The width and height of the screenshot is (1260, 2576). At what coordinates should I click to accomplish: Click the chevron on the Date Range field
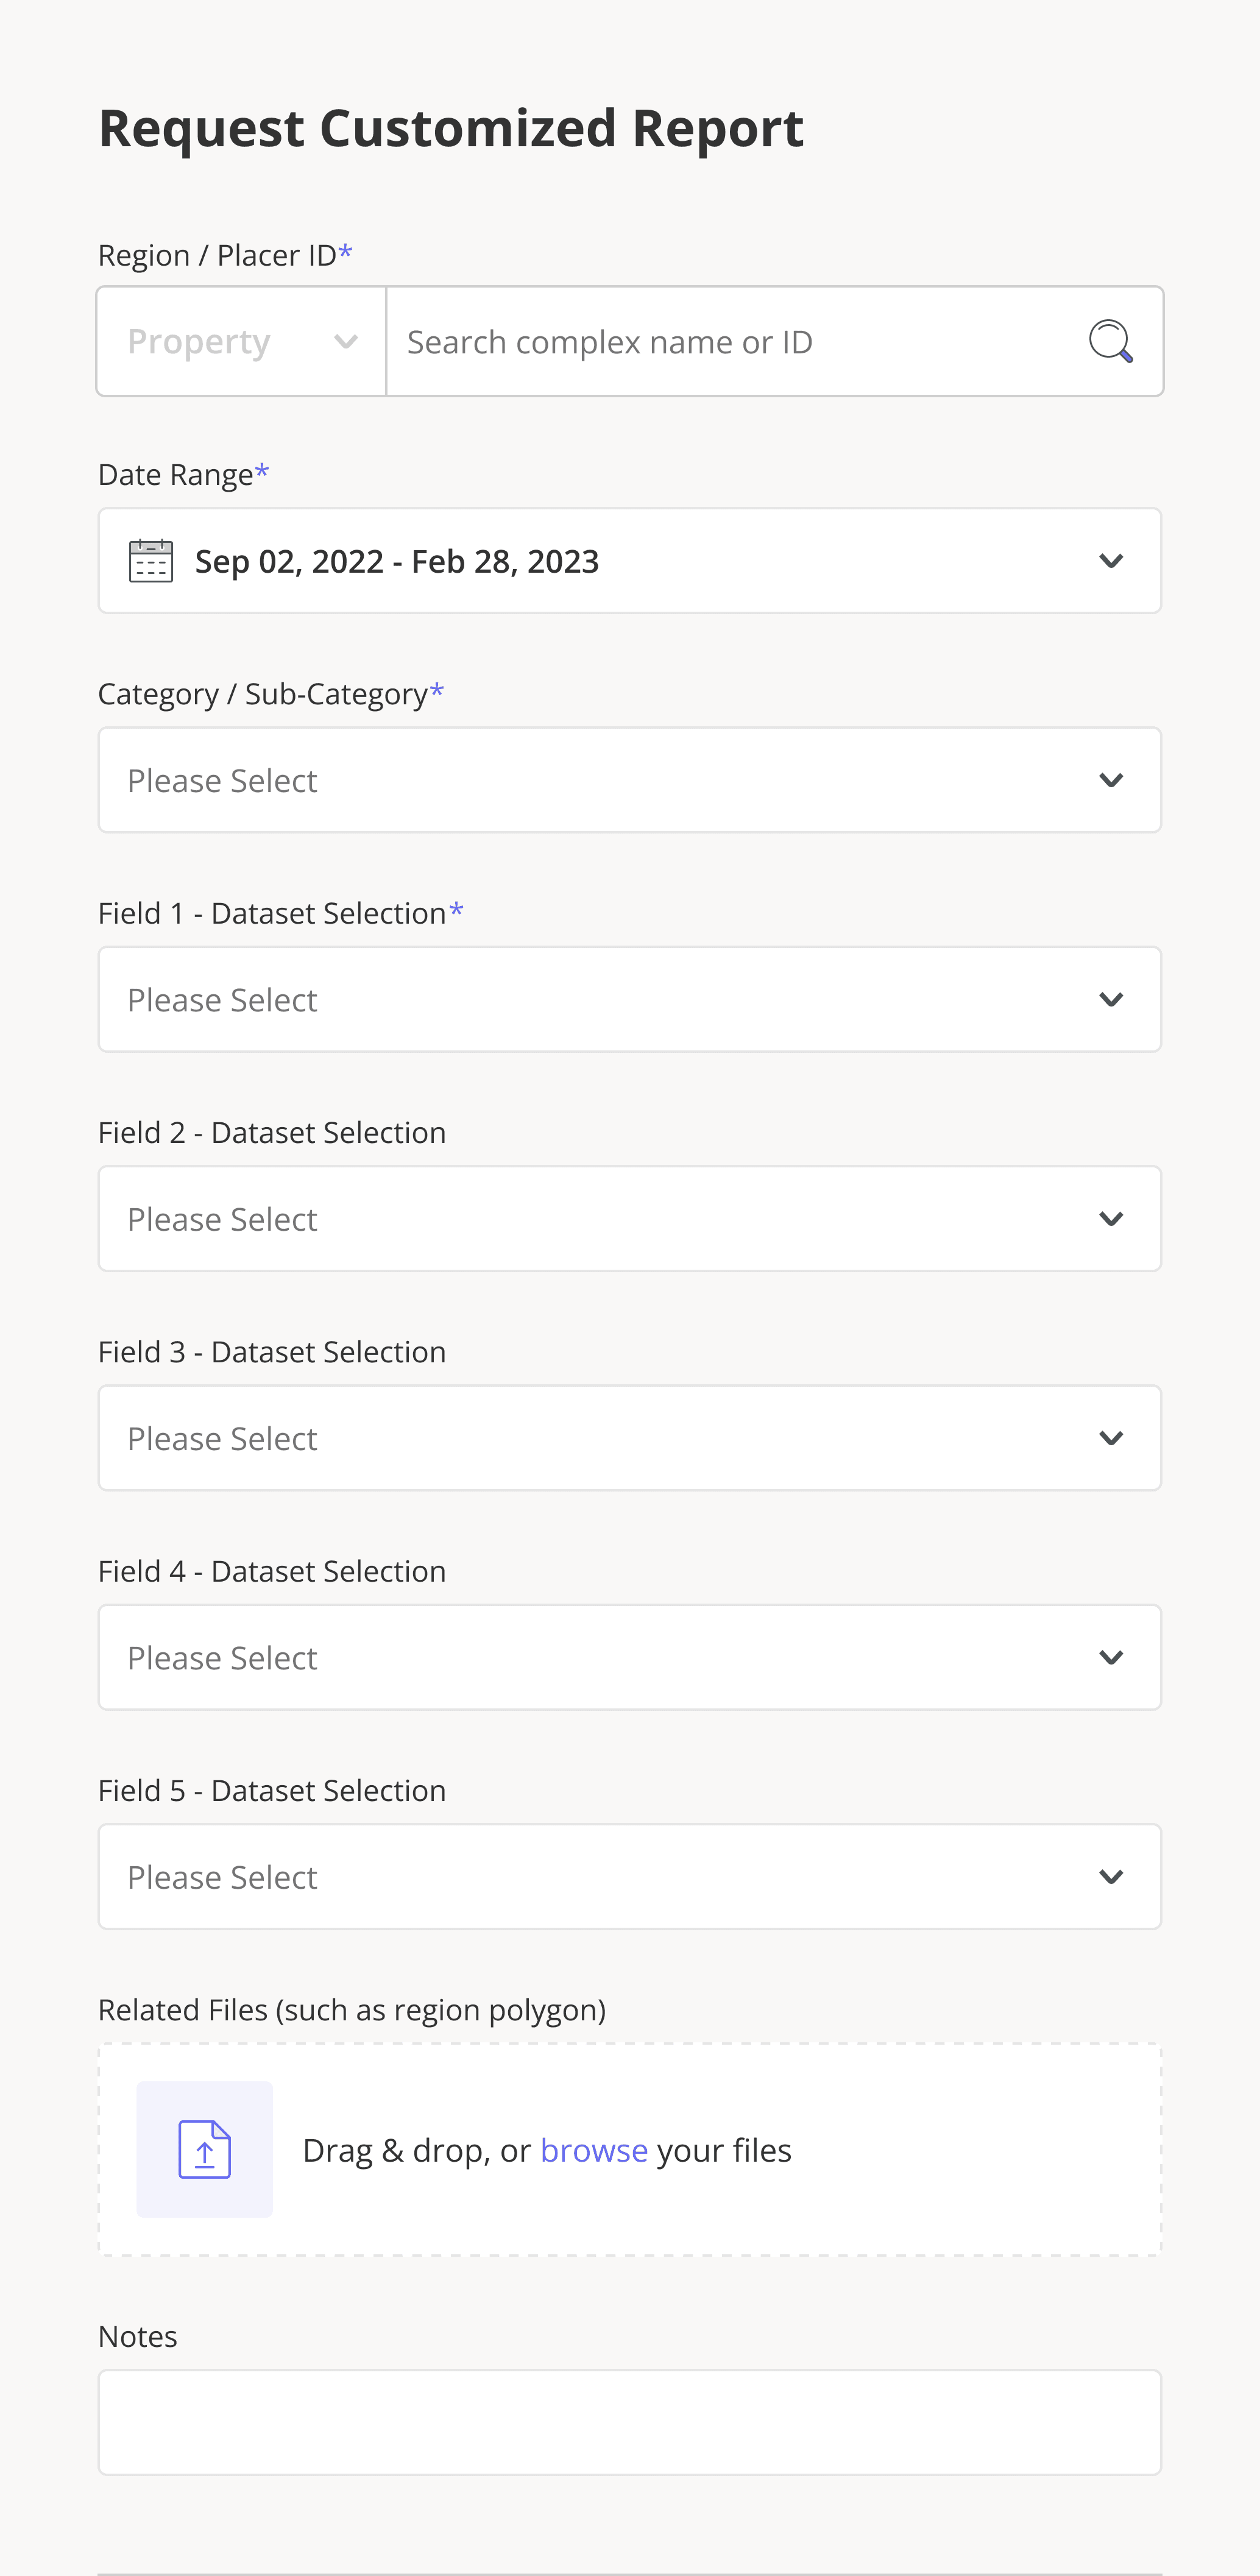pos(1112,560)
